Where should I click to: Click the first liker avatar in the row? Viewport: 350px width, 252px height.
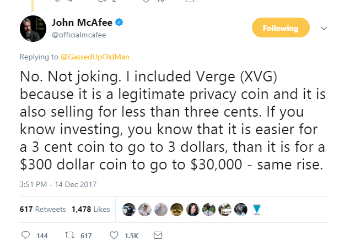[x=128, y=210]
